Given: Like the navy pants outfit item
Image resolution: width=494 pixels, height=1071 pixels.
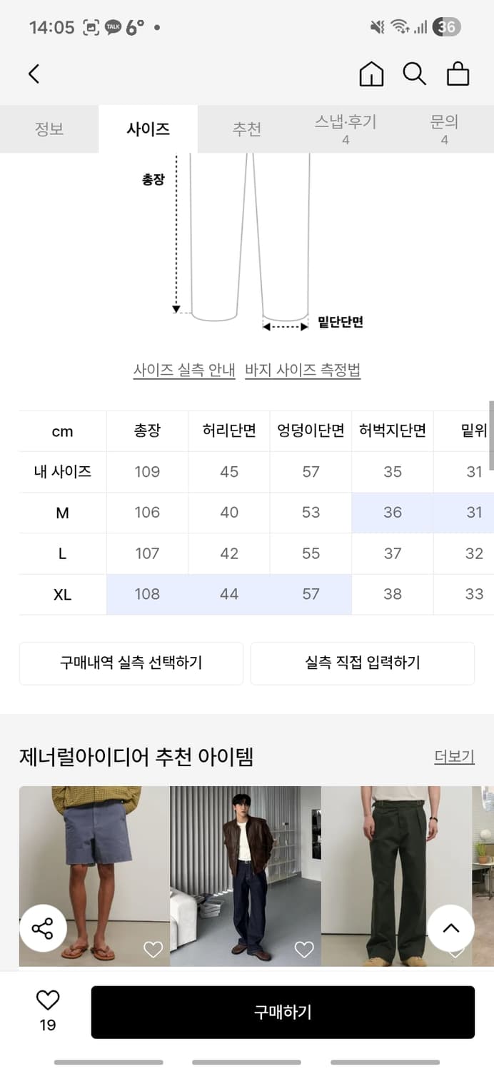Looking at the screenshot, I should point(304,950).
